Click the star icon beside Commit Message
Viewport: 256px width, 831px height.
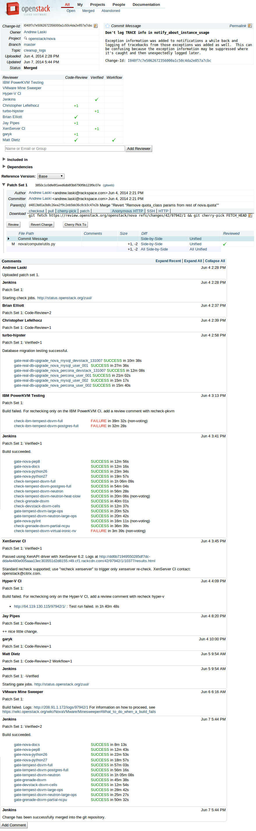tap(108, 26)
